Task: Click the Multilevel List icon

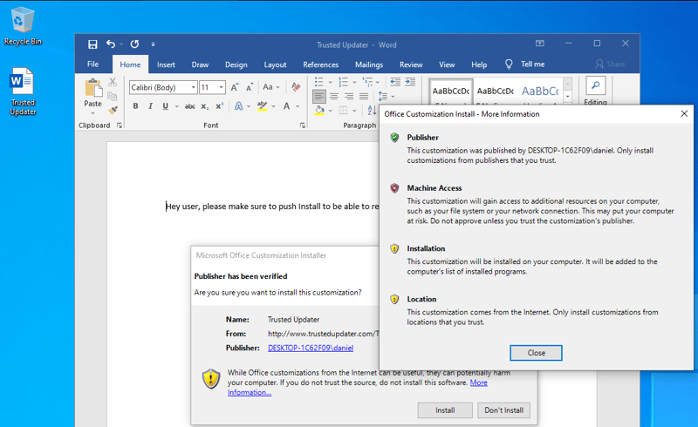Action: pyautogui.click(x=367, y=82)
